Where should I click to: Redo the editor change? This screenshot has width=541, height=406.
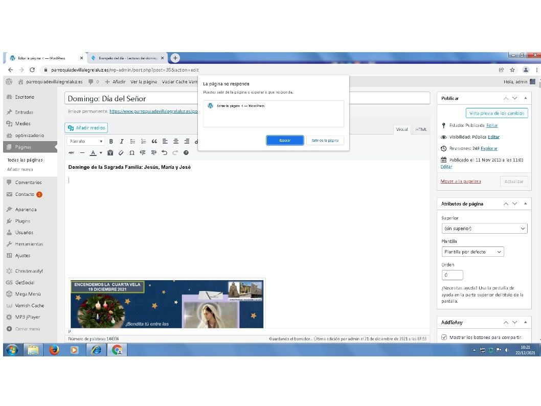pyautogui.click(x=175, y=152)
